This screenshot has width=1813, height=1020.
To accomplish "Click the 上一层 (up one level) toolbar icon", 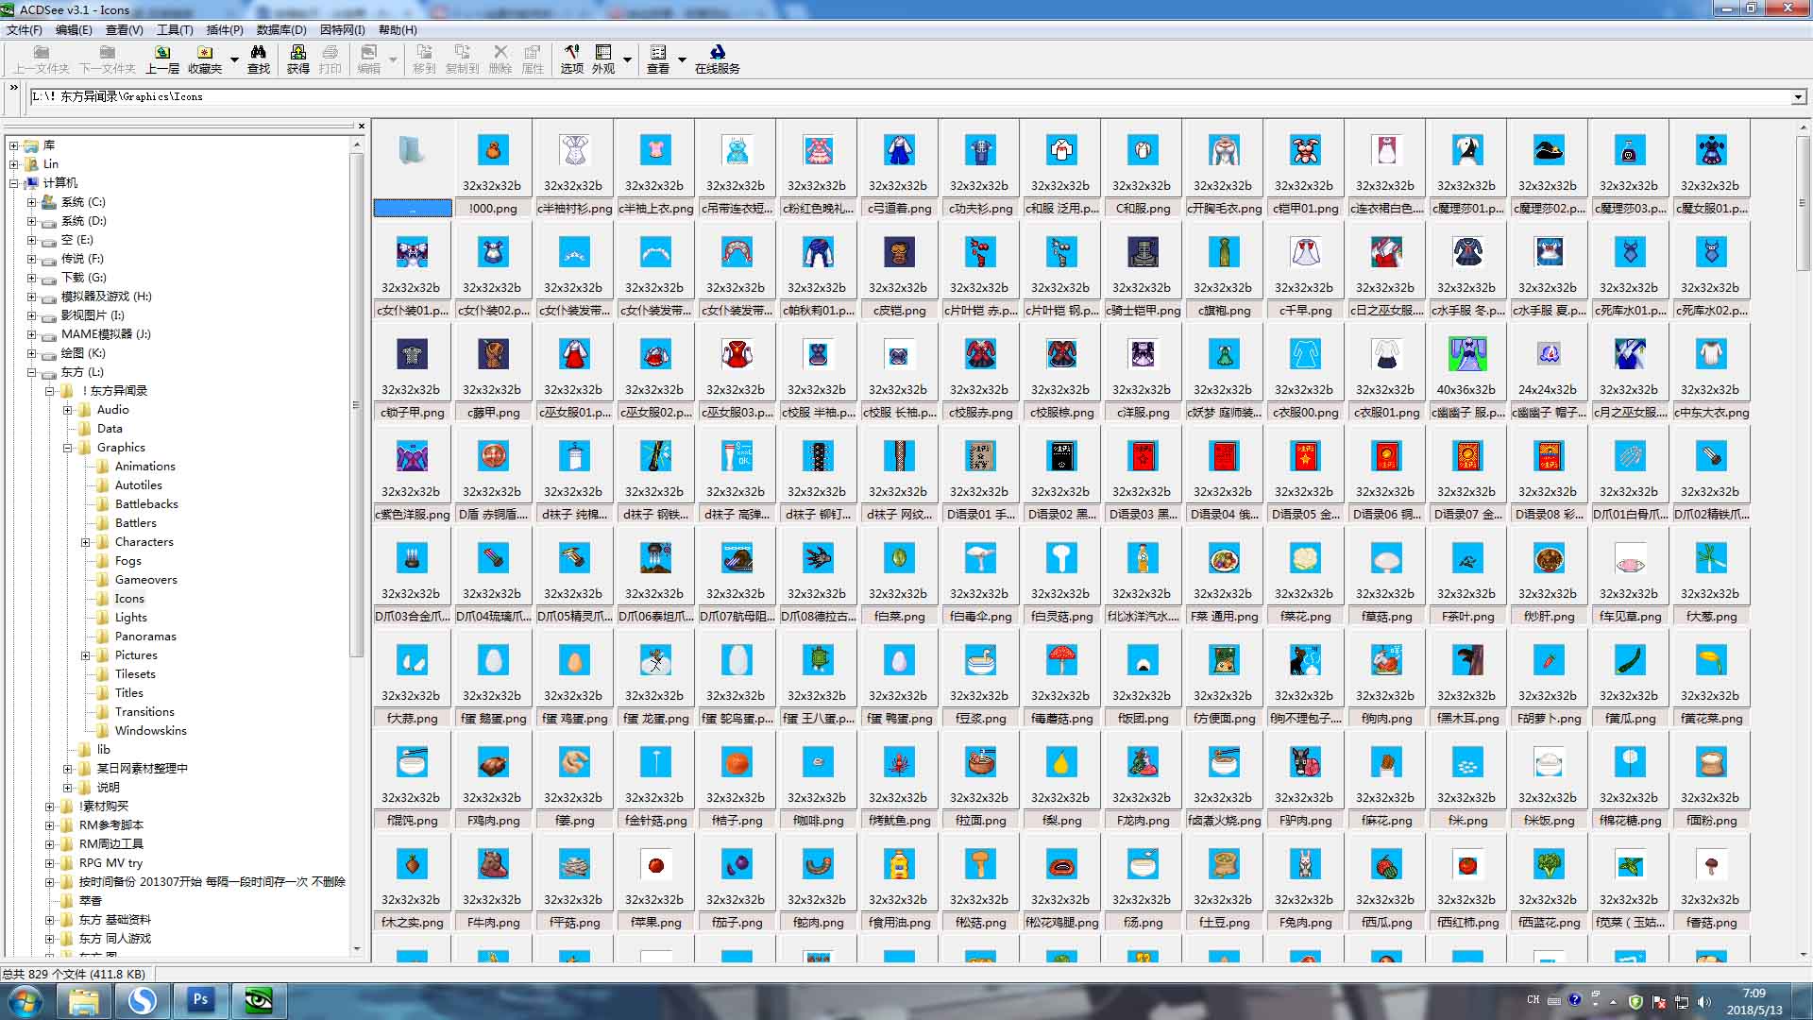I will coord(162,59).
